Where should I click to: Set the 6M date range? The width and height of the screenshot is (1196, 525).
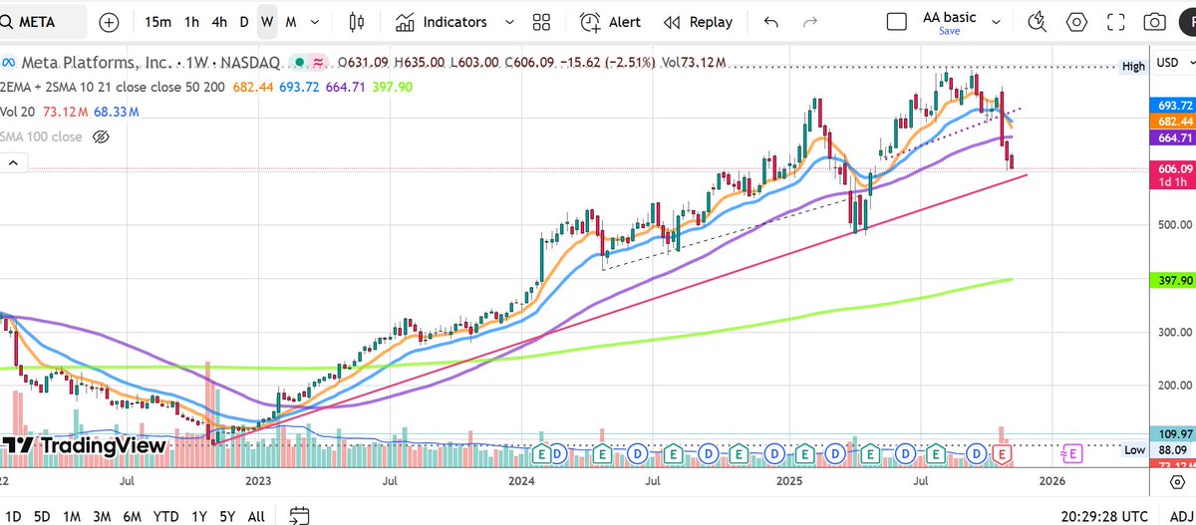[133, 515]
